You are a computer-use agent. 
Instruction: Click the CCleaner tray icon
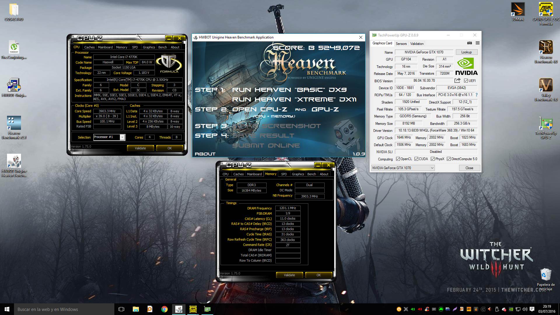click(427, 309)
